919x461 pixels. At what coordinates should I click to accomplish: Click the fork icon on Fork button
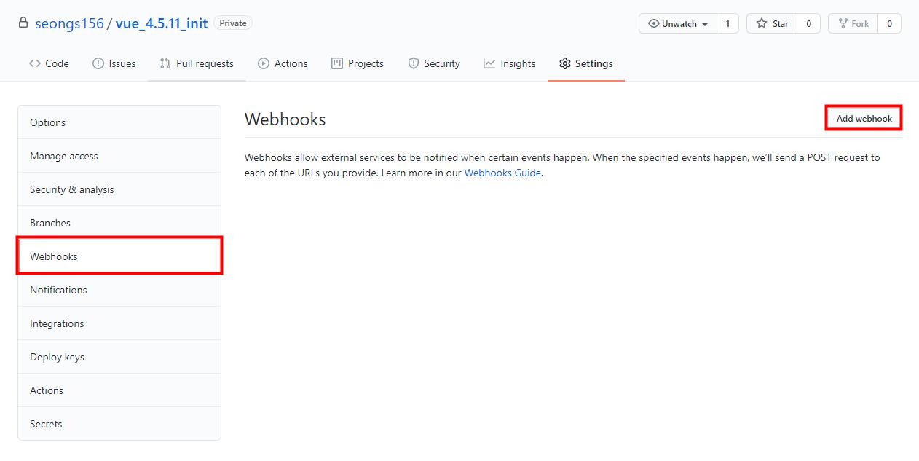[843, 23]
